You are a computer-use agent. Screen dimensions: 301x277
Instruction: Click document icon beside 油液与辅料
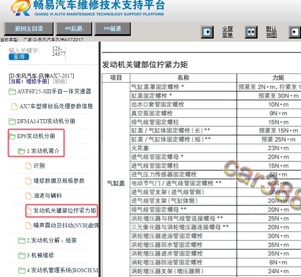pos(29,196)
